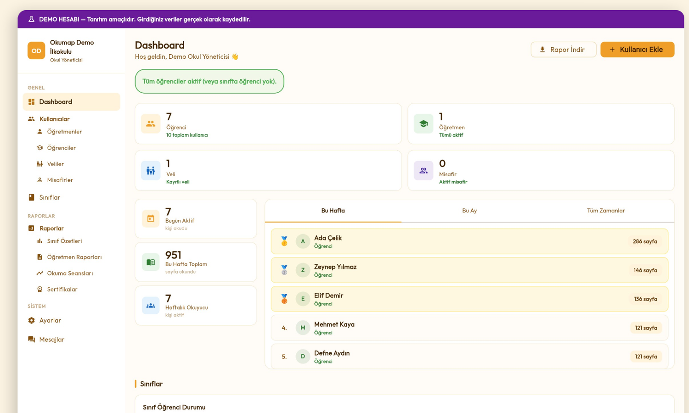This screenshot has width=689, height=413.
Task: Click the 136 sayfa badge
Action: click(645, 299)
